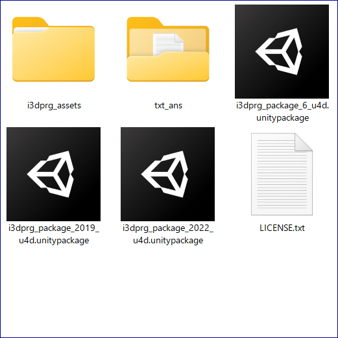This screenshot has width=338, height=338.
Task: Click the tab of i3dprg_assets folder
Action: [30, 21]
